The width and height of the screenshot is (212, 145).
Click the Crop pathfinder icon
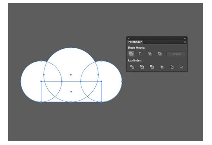tap(162, 67)
